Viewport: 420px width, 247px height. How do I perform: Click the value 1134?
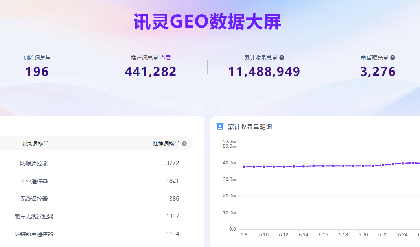[x=173, y=234]
